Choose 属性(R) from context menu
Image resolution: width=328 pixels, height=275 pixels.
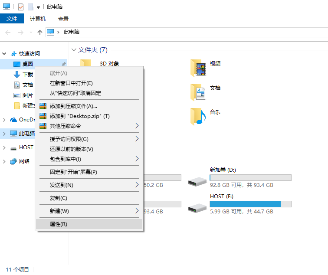[89, 224]
